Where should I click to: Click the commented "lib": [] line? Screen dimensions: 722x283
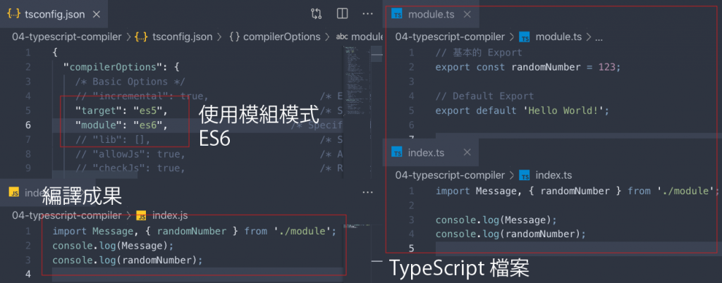tap(113, 139)
